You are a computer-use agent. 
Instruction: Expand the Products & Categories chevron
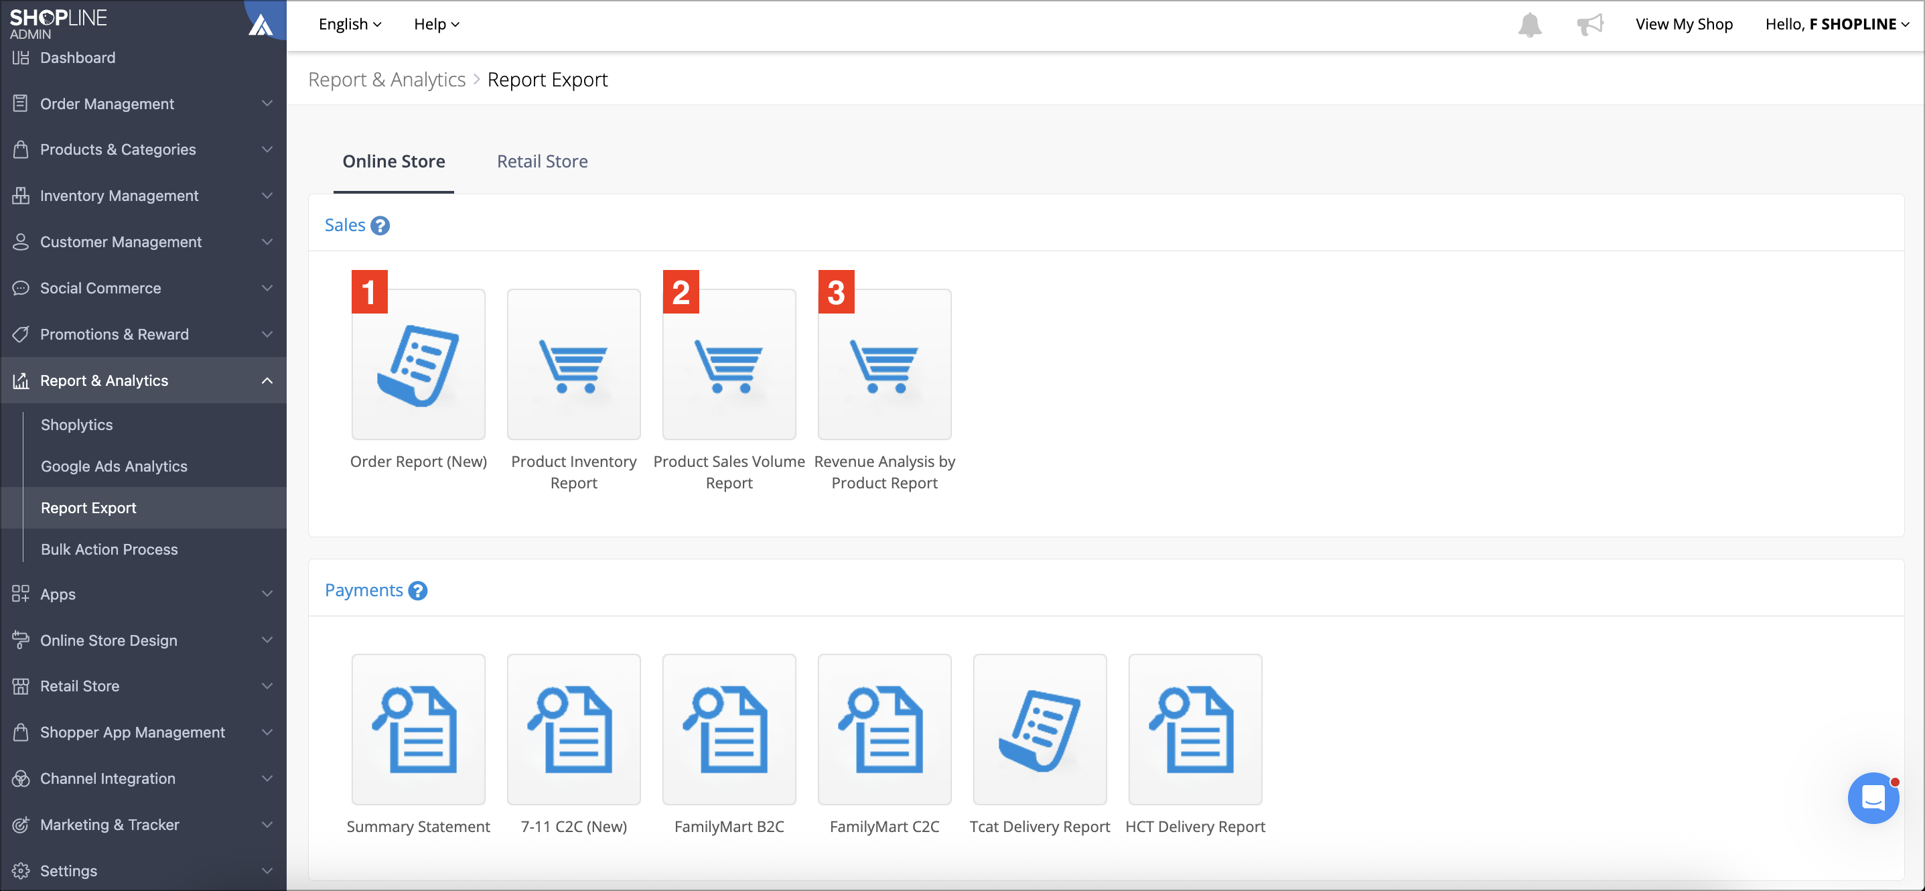267,149
